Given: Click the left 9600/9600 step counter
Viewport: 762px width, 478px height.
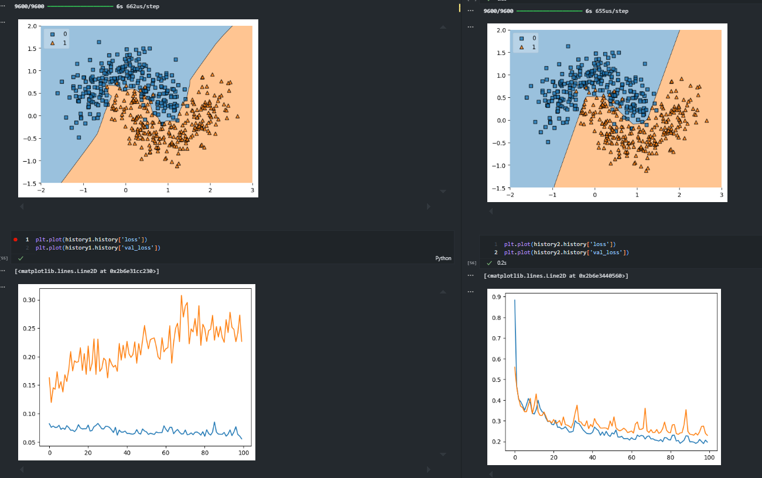Looking at the screenshot, I should (x=29, y=6).
